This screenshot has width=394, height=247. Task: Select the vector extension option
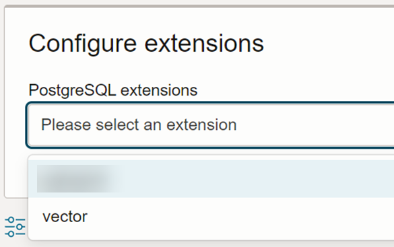(x=211, y=217)
